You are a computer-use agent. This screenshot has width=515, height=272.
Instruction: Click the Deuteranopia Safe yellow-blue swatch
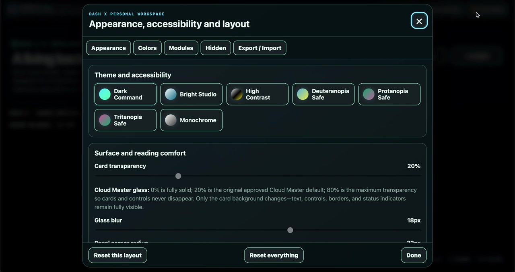coord(303,94)
